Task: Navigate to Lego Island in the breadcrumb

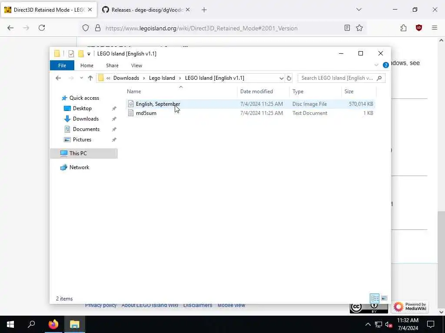Action: pyautogui.click(x=162, y=78)
